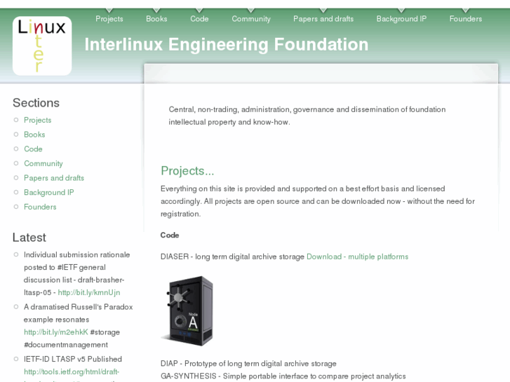Click Background IP in Sections sidebar

pyautogui.click(x=49, y=193)
